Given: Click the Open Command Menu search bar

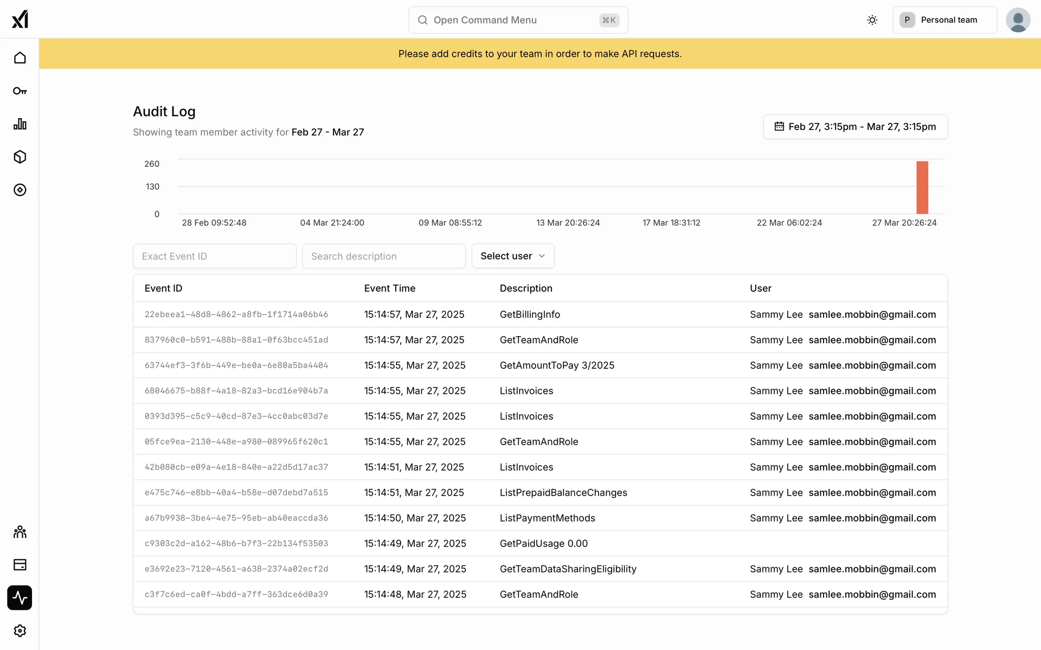Looking at the screenshot, I should pos(518,20).
